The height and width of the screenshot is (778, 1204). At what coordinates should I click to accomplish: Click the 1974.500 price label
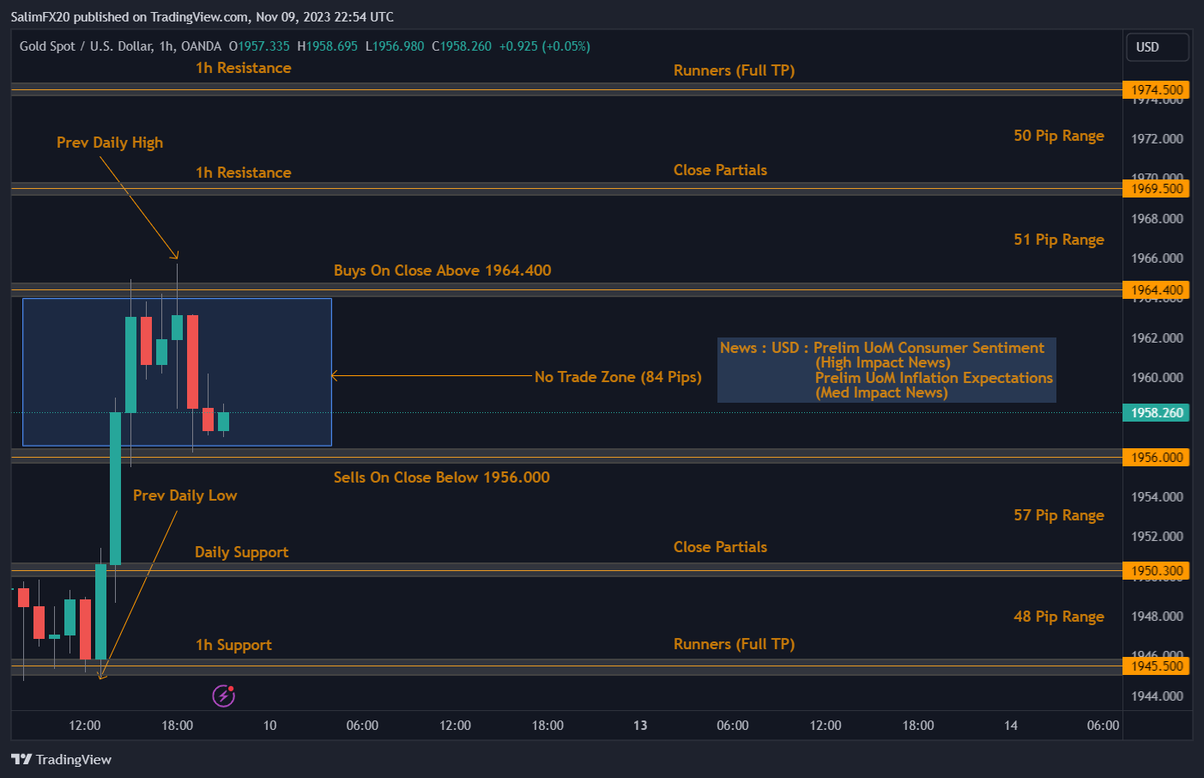coord(1156,89)
